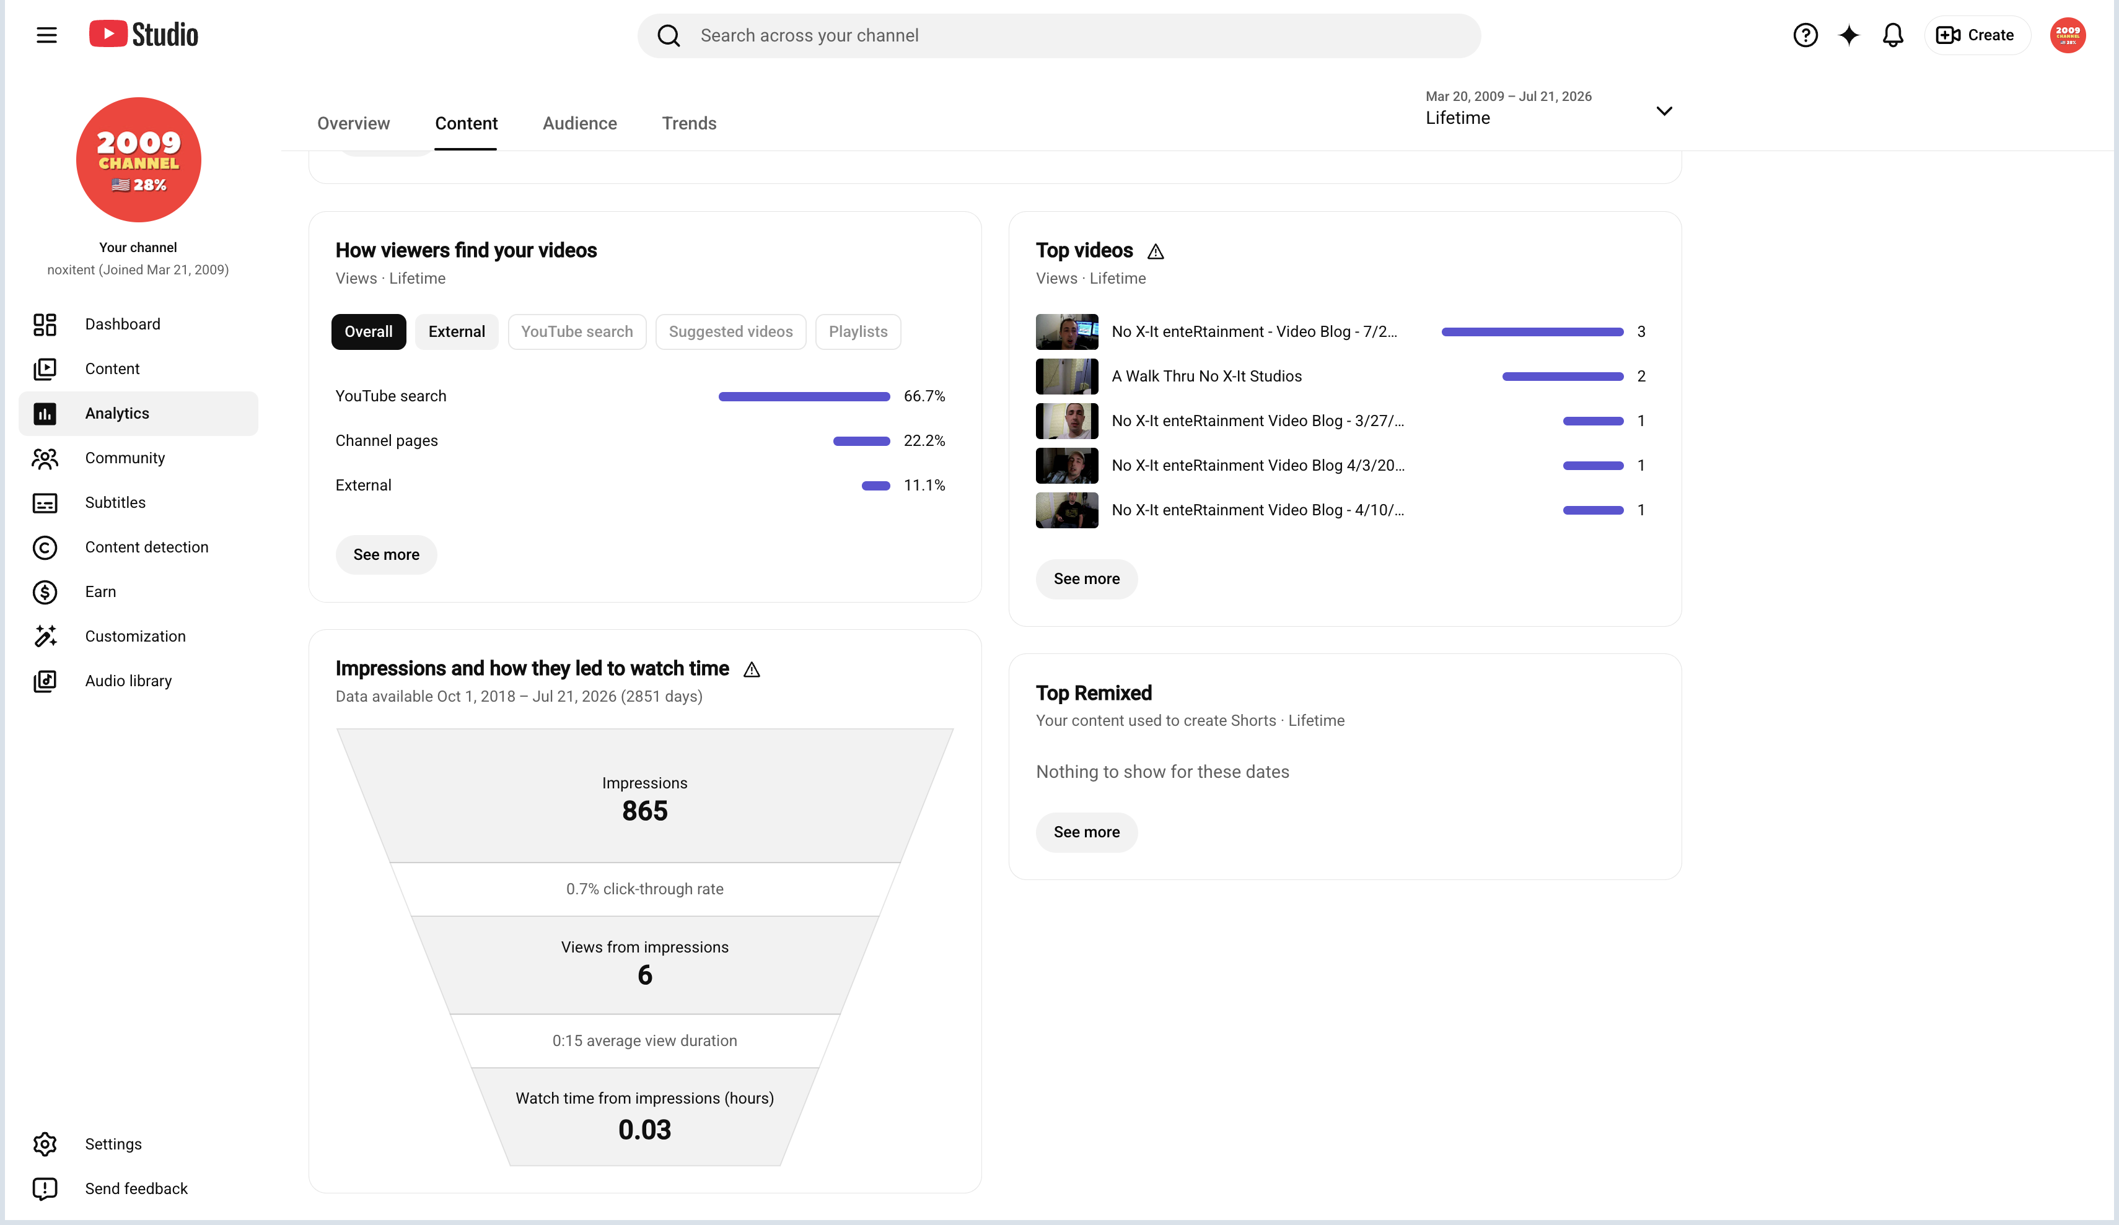2119x1225 pixels.
Task: Click the Content sidebar icon
Action: [45, 369]
